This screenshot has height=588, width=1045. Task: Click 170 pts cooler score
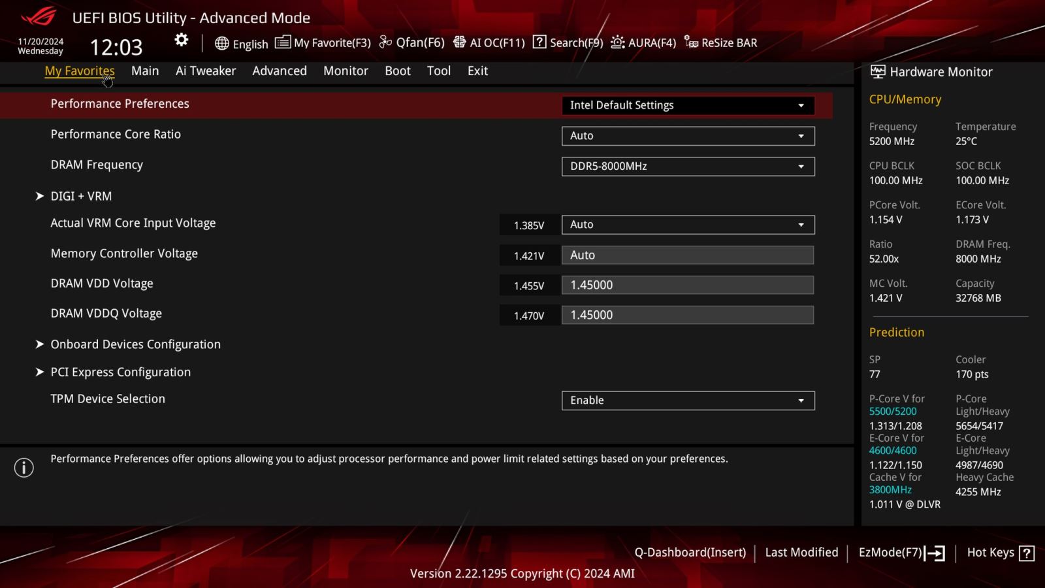[972, 375]
